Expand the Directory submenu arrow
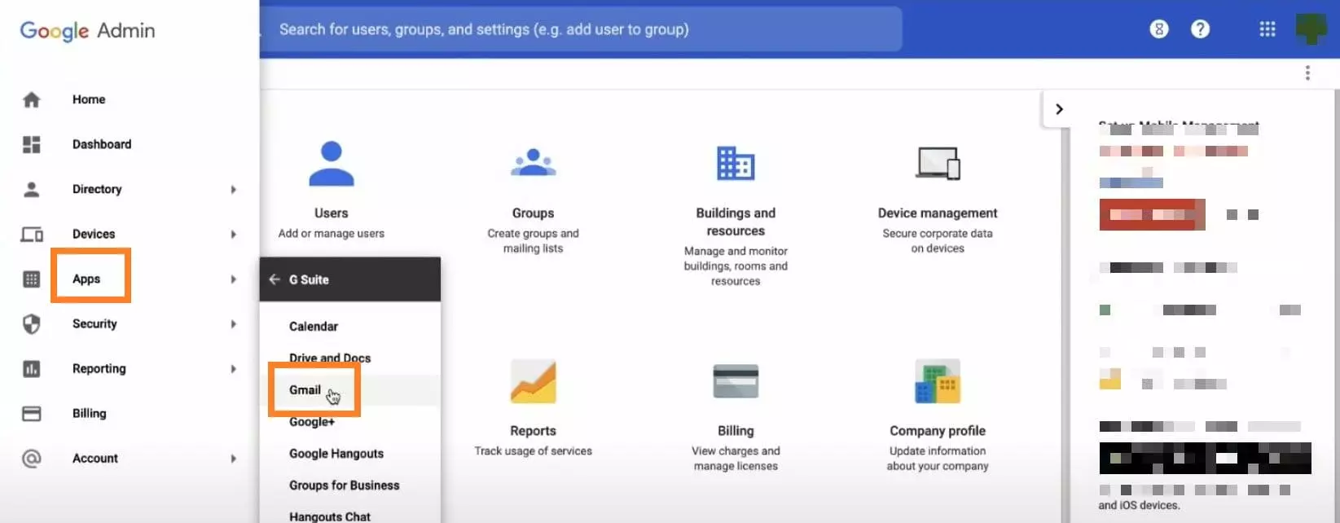Viewport: 1340px width, 523px height. pyautogui.click(x=233, y=190)
